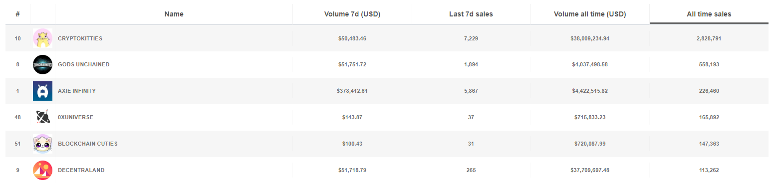Click the All time sales header
The width and height of the screenshot is (773, 183).
[x=709, y=14]
